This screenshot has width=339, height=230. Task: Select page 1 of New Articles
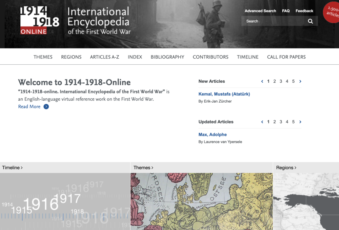coord(268,81)
